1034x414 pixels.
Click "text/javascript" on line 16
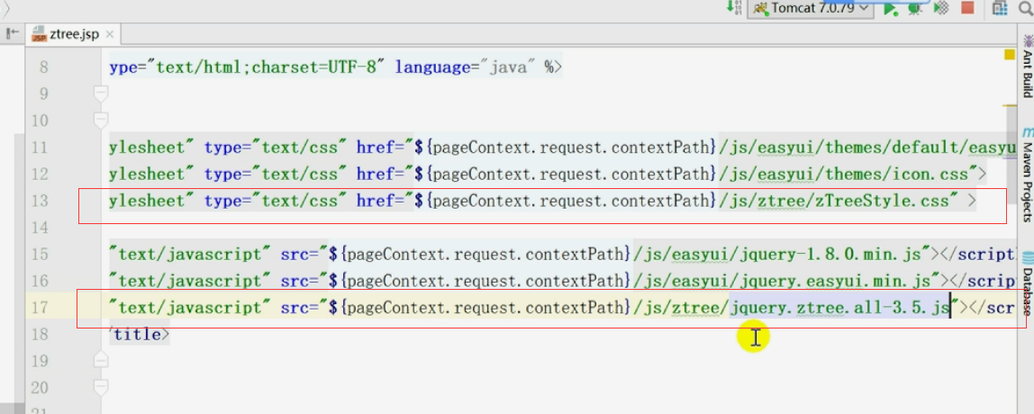pos(191,281)
